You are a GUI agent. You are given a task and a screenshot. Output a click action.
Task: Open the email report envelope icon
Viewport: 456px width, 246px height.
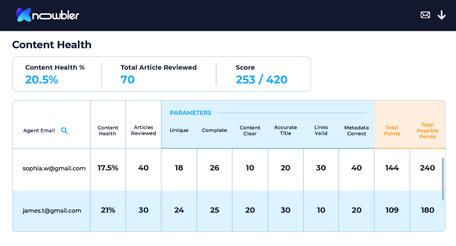[x=425, y=15]
